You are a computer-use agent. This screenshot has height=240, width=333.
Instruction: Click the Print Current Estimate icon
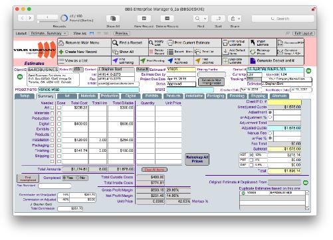coord(170,42)
